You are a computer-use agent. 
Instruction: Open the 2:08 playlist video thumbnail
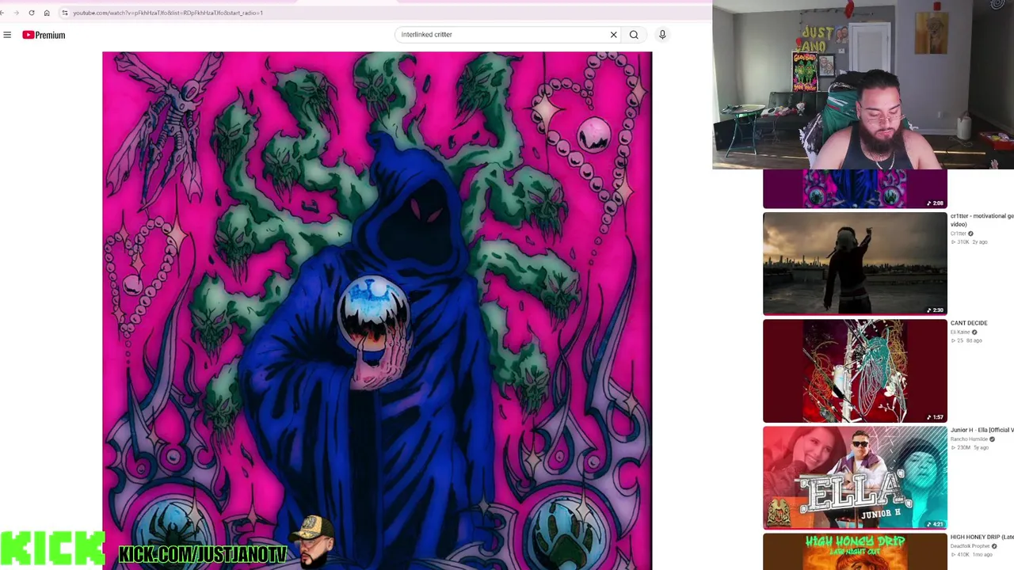(x=855, y=189)
